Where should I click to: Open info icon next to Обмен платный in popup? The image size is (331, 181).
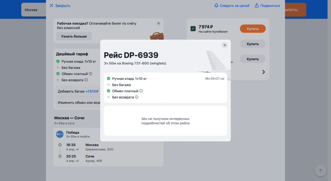[141, 91]
